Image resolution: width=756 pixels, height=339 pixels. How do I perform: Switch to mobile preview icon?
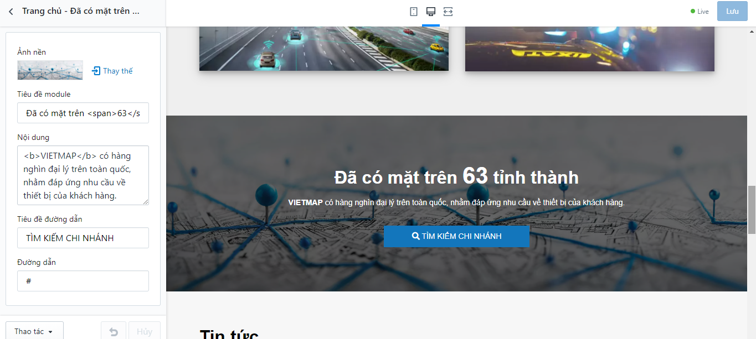pos(414,12)
